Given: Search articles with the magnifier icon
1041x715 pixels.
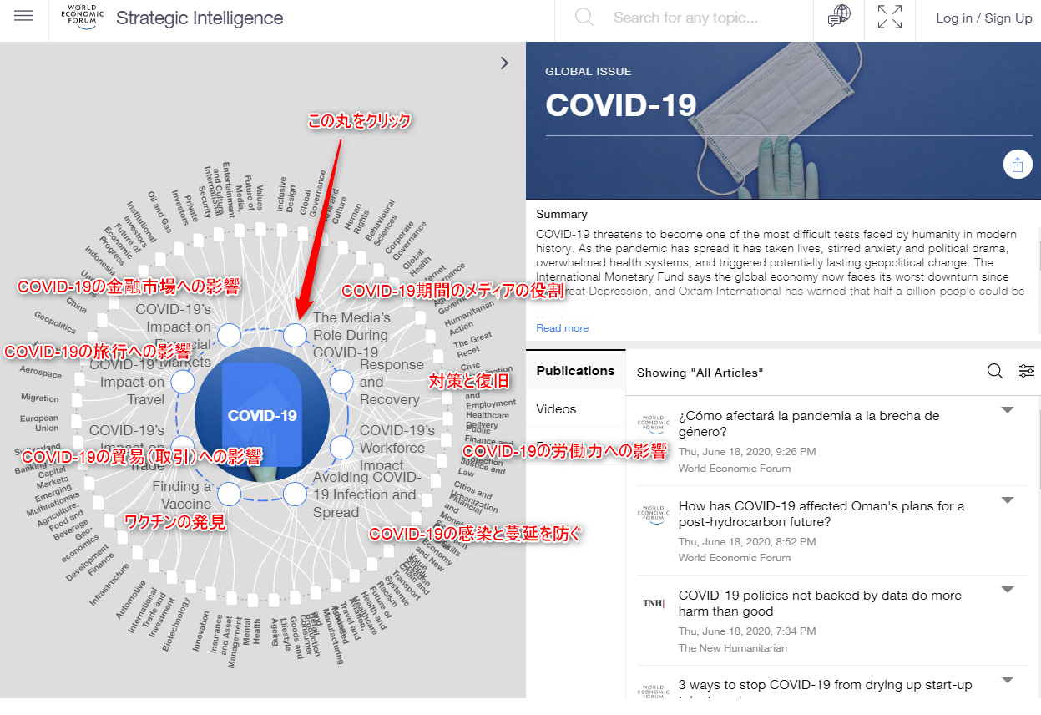Looking at the screenshot, I should (x=995, y=372).
